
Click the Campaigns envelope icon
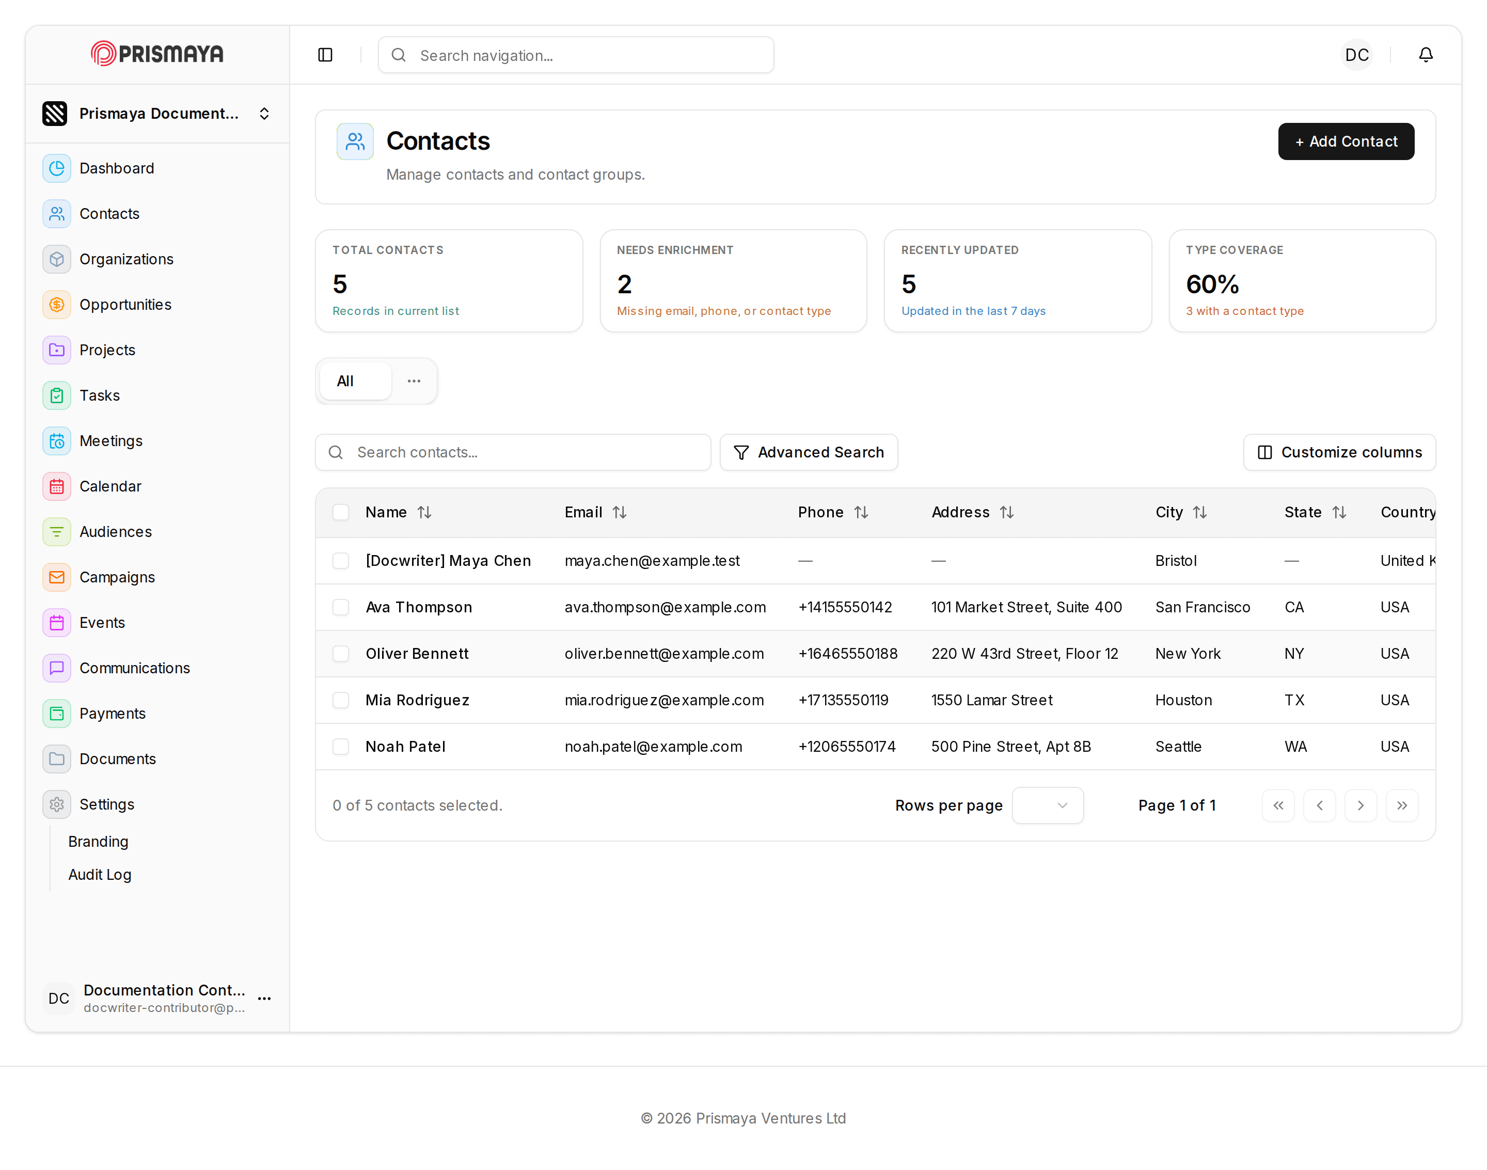tap(57, 577)
